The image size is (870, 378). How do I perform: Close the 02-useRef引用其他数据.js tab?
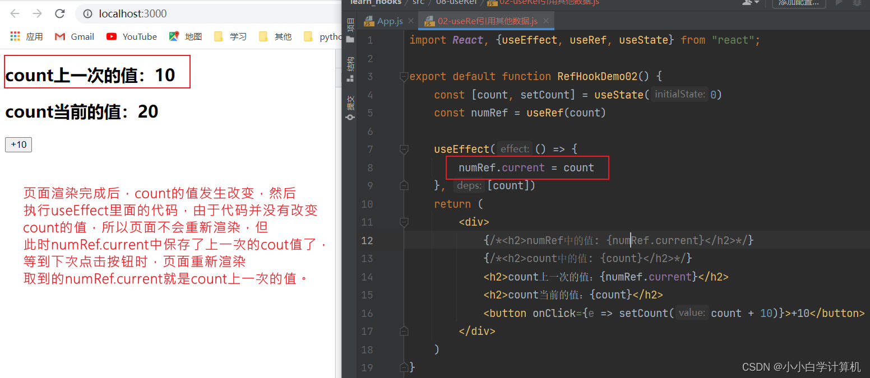point(545,21)
